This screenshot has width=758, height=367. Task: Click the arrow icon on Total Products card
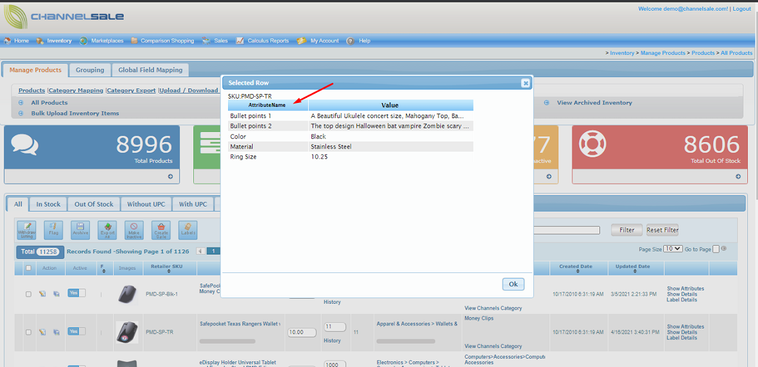coord(171,177)
